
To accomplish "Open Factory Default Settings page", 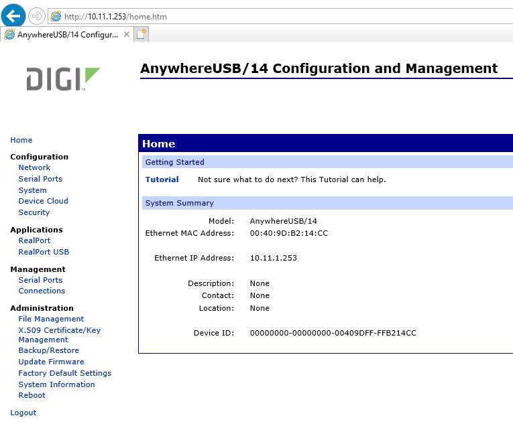I will point(64,373).
